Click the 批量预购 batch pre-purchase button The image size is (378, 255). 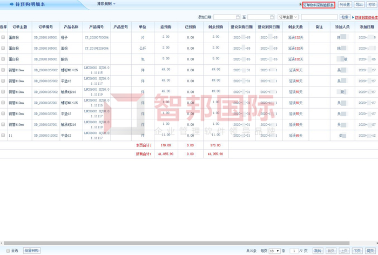point(32,251)
